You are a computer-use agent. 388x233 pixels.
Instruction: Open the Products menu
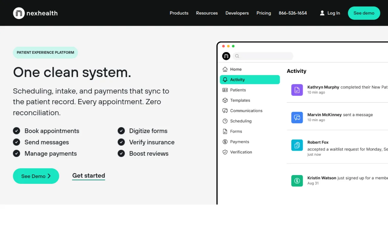[x=179, y=13]
